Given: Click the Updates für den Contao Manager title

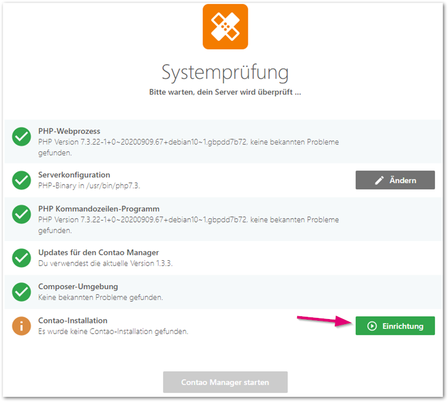Looking at the screenshot, I should [x=98, y=253].
